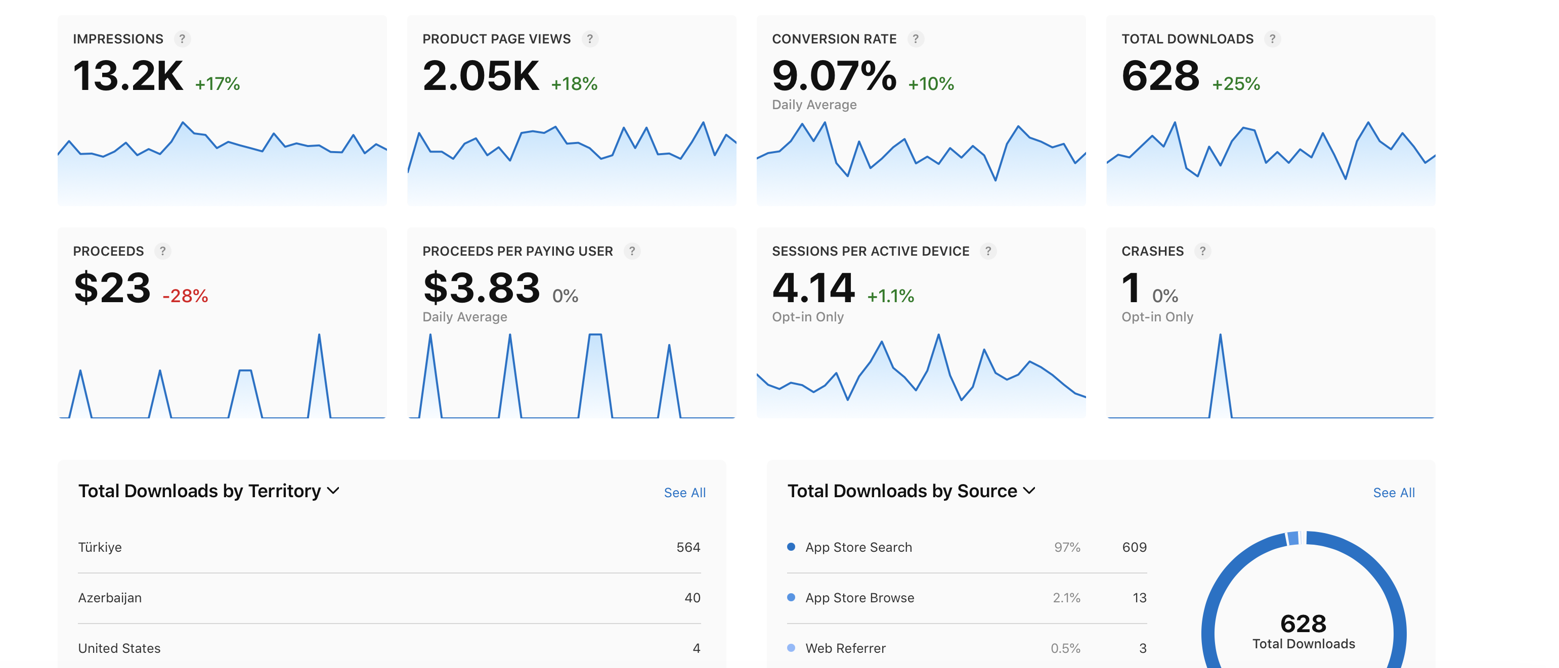Click the -28% proceeds change indicator

tap(185, 296)
